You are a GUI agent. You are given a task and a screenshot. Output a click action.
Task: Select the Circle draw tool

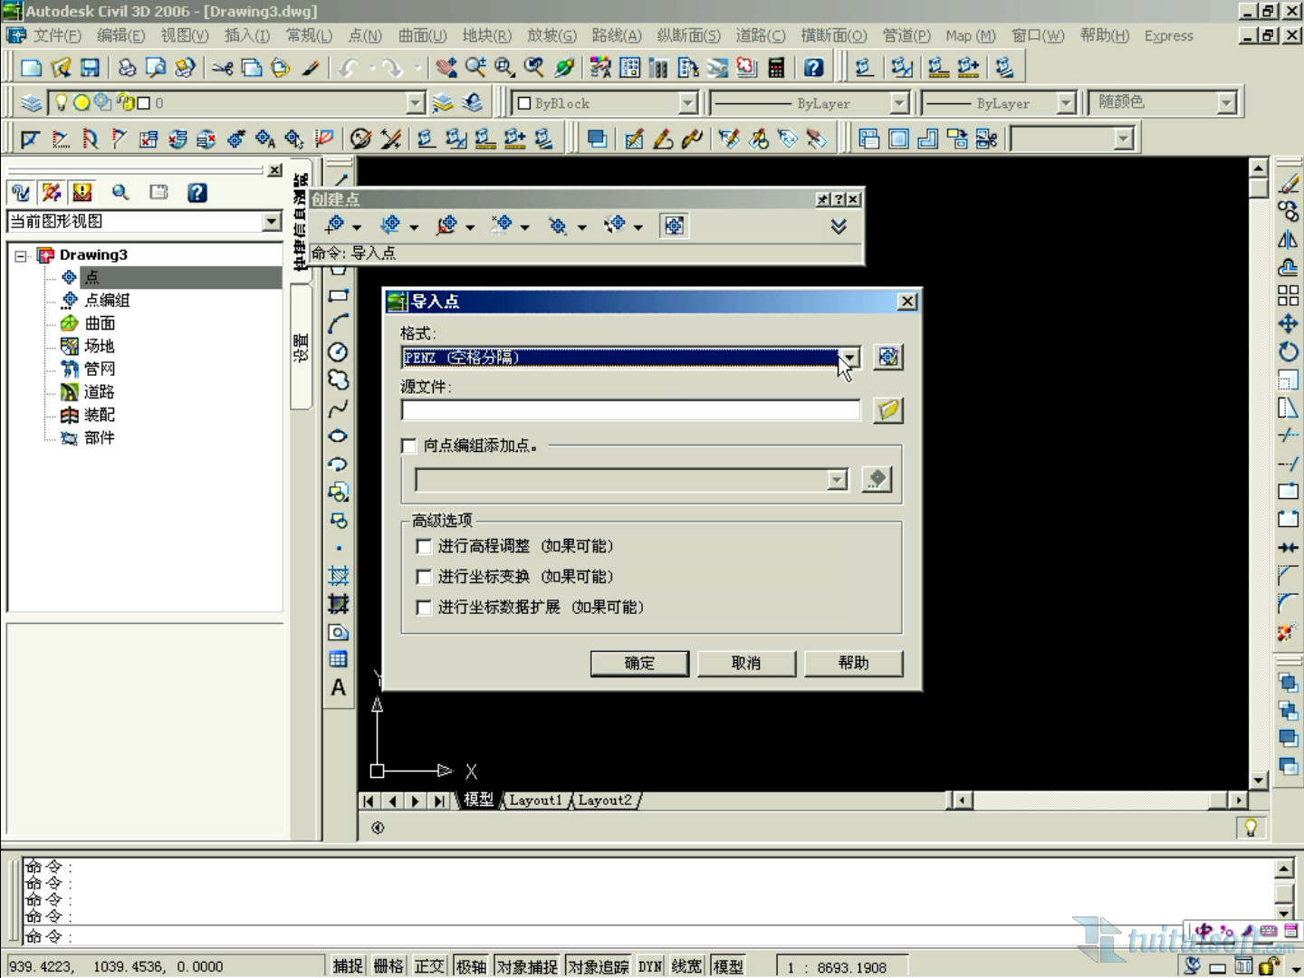pos(338,352)
